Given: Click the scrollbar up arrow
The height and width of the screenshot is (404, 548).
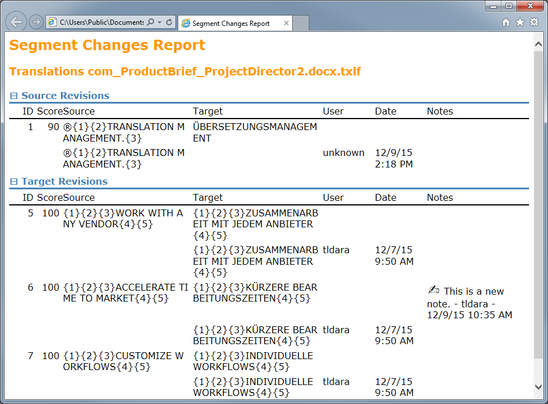Looking at the screenshot, I should coord(538,44).
